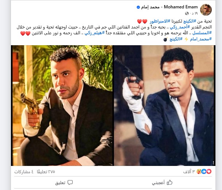Open right photo of man in navy suit
Image resolution: width=222 pixels, height=190 pixels.
[165, 105]
